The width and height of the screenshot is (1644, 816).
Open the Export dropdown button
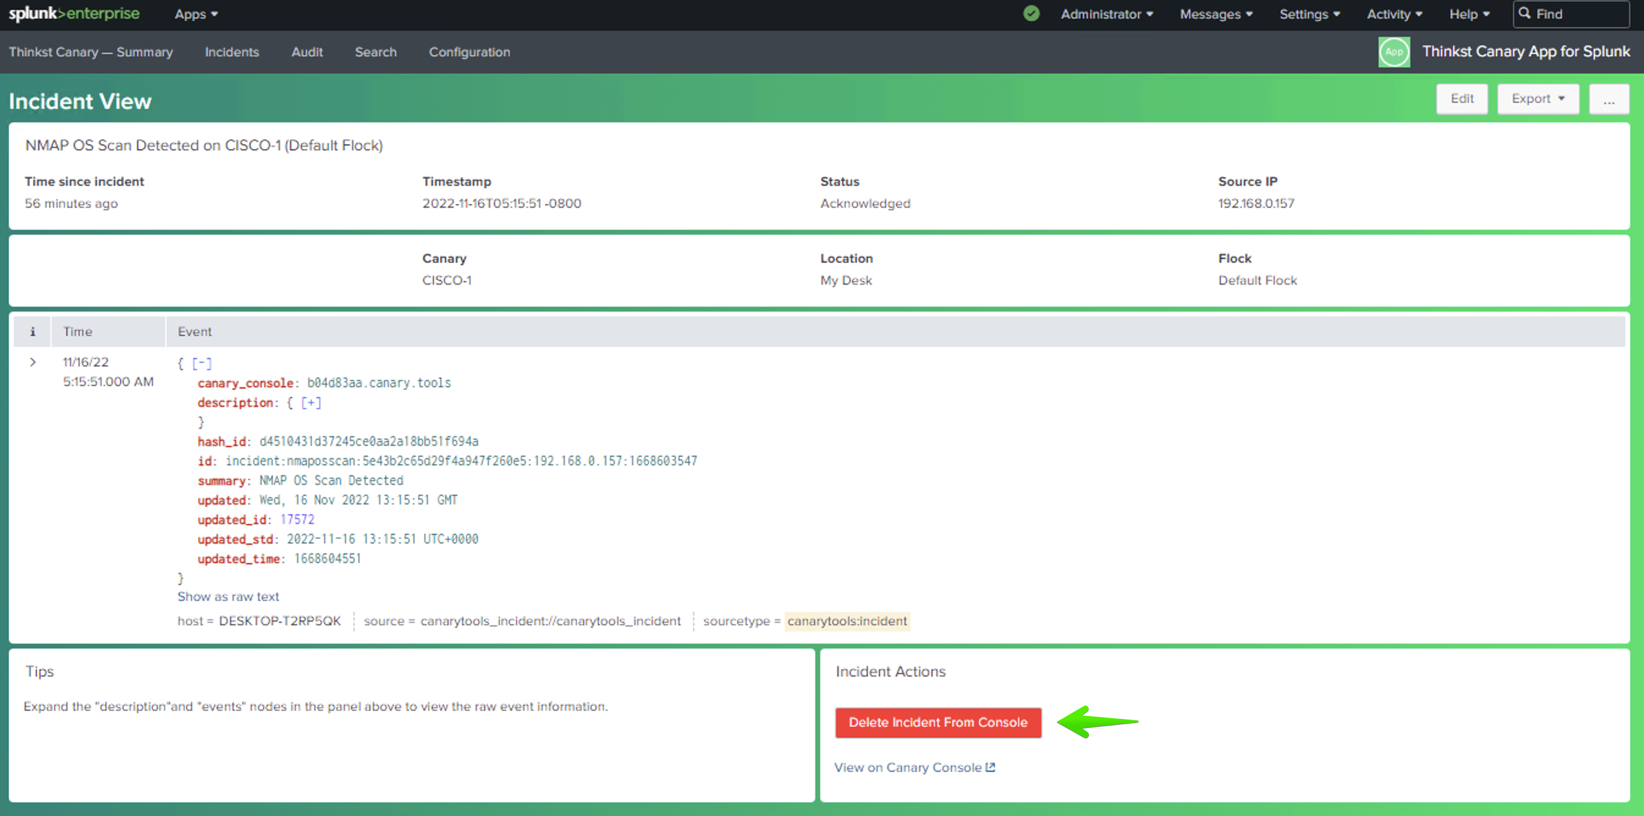[1538, 99]
